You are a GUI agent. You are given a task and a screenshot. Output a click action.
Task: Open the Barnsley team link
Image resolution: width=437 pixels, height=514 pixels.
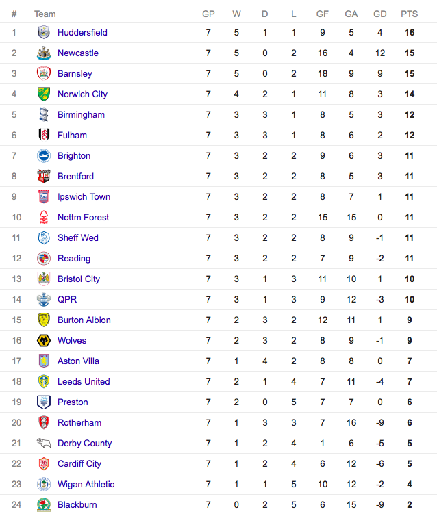(x=75, y=73)
